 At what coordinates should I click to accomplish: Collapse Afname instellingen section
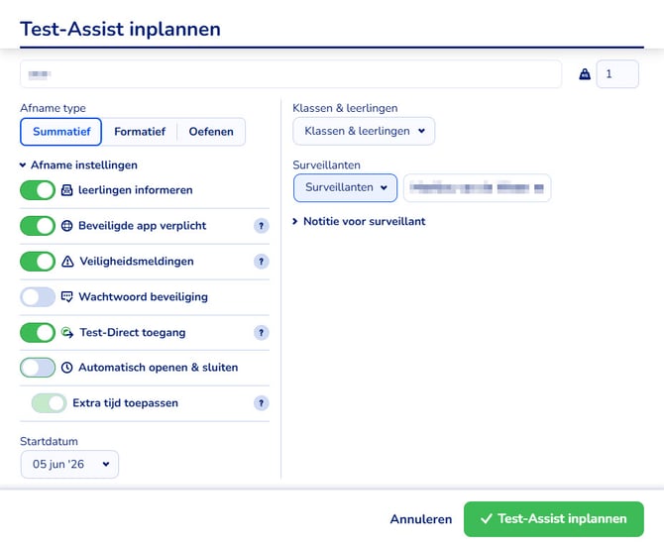point(78,165)
